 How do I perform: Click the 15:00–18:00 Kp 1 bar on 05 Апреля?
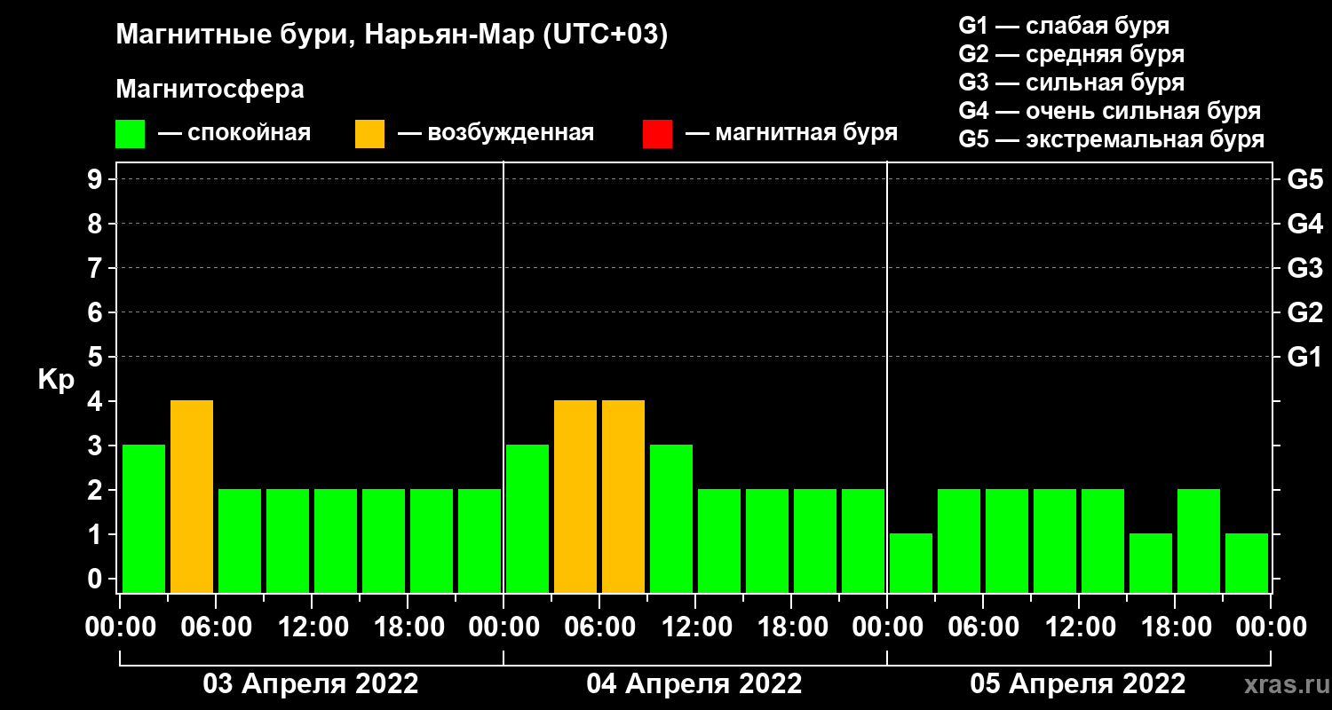1151,563
